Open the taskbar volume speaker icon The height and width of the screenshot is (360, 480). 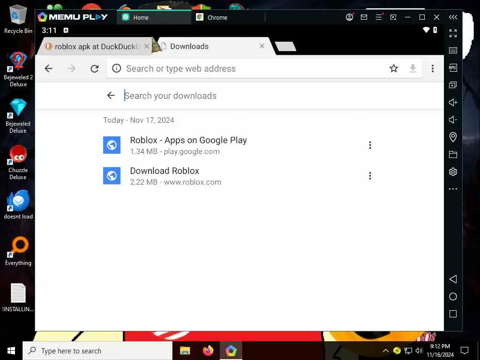419,351
